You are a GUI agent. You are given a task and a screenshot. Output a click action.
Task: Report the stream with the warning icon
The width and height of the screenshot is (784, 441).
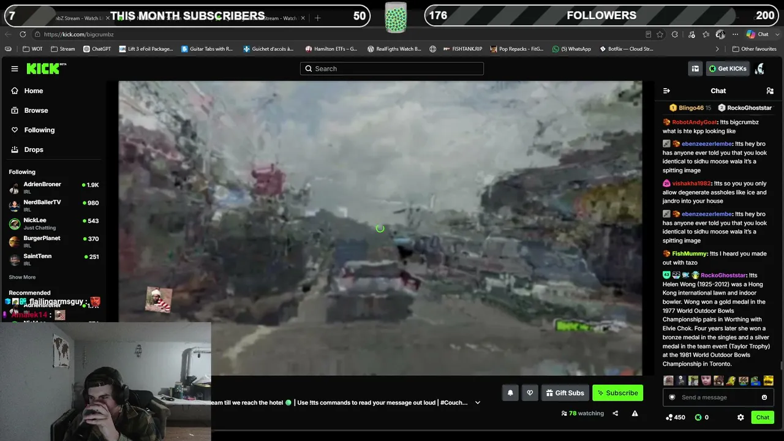(635, 413)
